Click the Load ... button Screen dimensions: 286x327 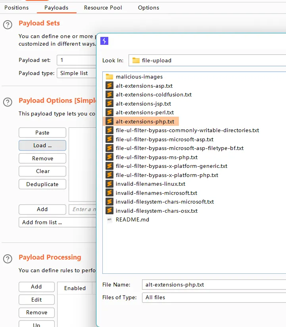click(x=42, y=146)
